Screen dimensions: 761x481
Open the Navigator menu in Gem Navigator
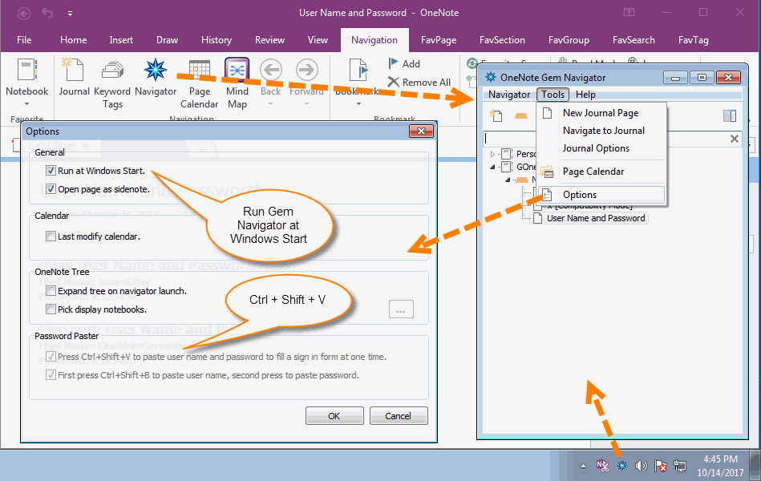(509, 95)
